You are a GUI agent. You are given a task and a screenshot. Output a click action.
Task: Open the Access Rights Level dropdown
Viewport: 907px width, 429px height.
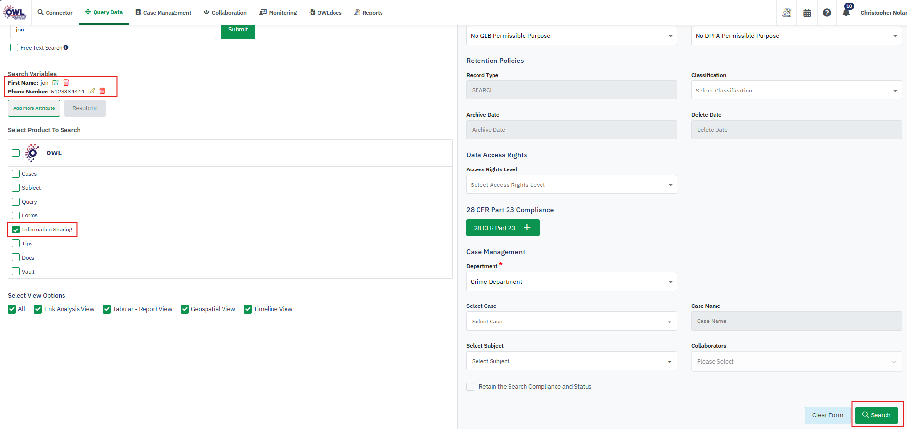click(571, 185)
